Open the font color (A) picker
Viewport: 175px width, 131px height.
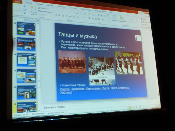pos(84,18)
